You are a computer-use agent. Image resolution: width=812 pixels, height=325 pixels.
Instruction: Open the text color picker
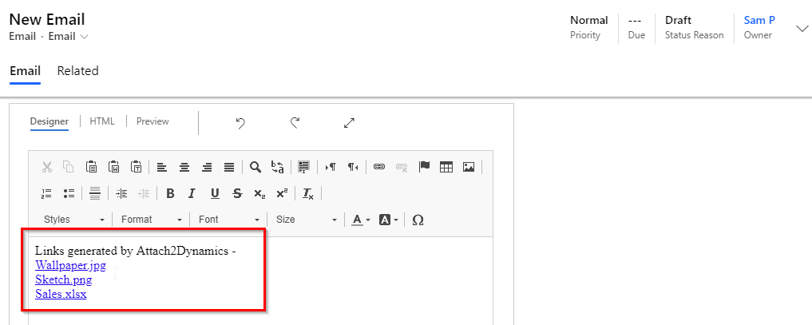tap(361, 220)
